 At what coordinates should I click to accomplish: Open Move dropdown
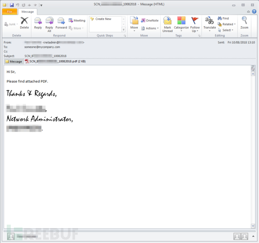point(134,24)
